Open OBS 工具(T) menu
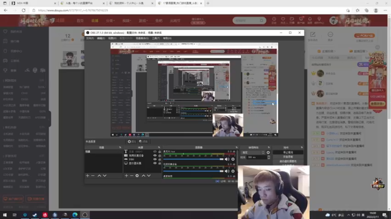This screenshot has width=391, height=219. pos(156,38)
